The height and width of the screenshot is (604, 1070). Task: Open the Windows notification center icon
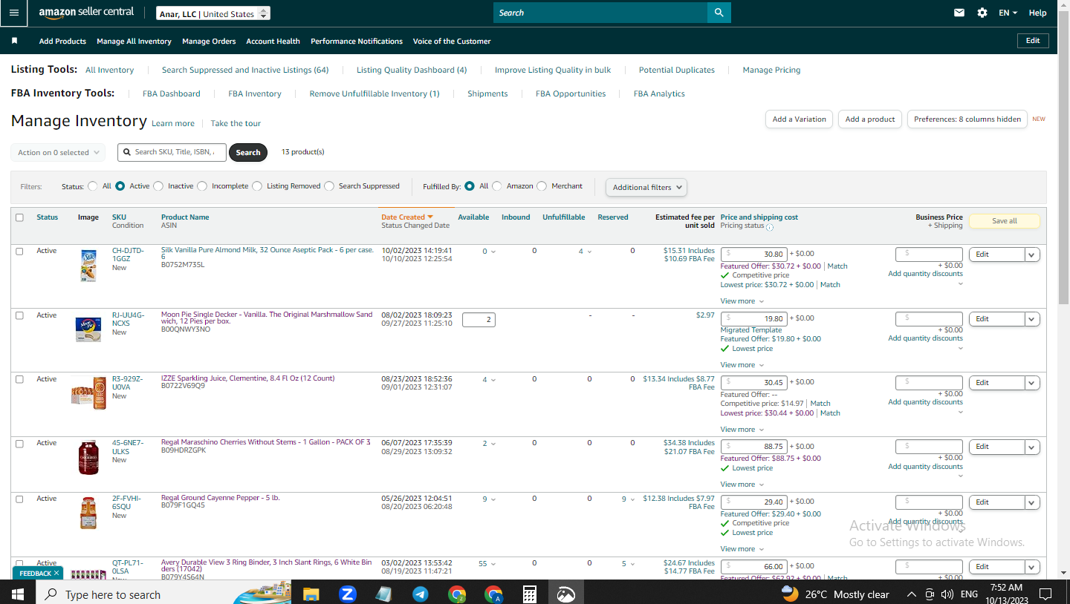(x=1045, y=594)
